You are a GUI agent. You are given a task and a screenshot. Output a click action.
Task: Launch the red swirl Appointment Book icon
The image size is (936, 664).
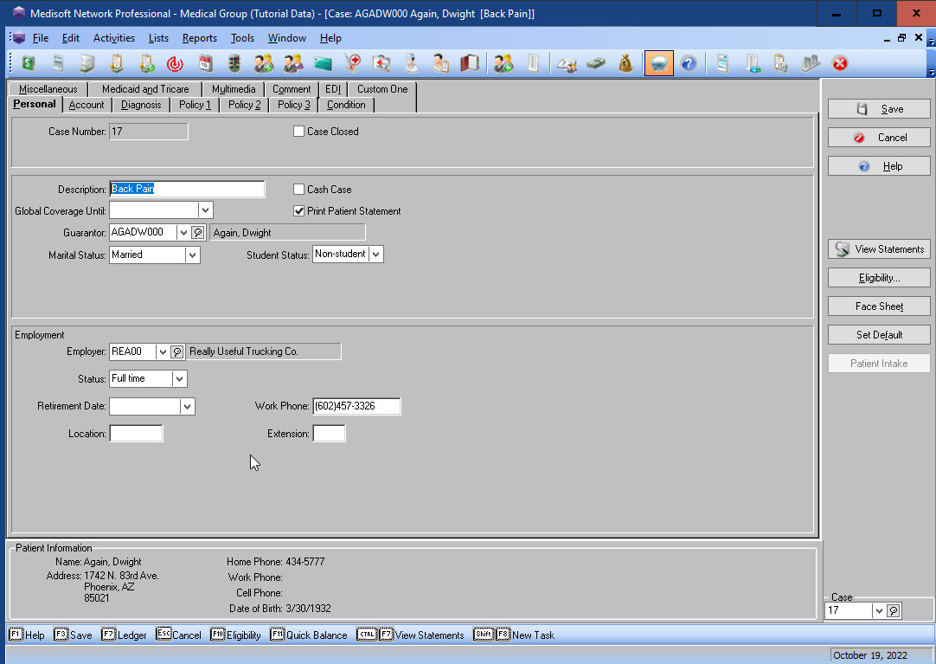(x=175, y=63)
